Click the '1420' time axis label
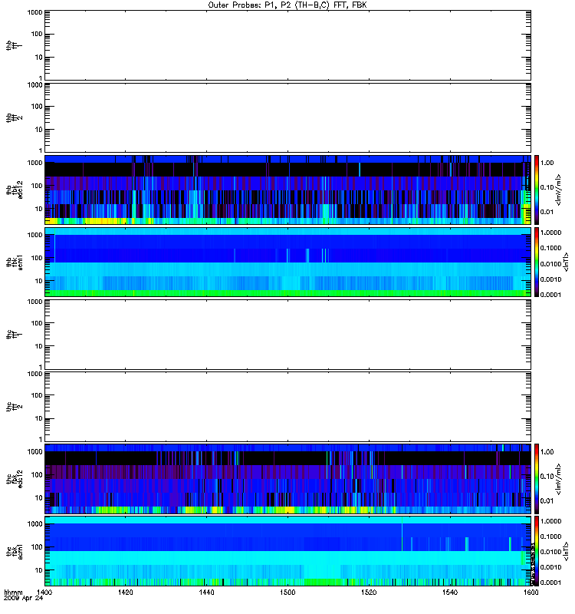 (126, 592)
